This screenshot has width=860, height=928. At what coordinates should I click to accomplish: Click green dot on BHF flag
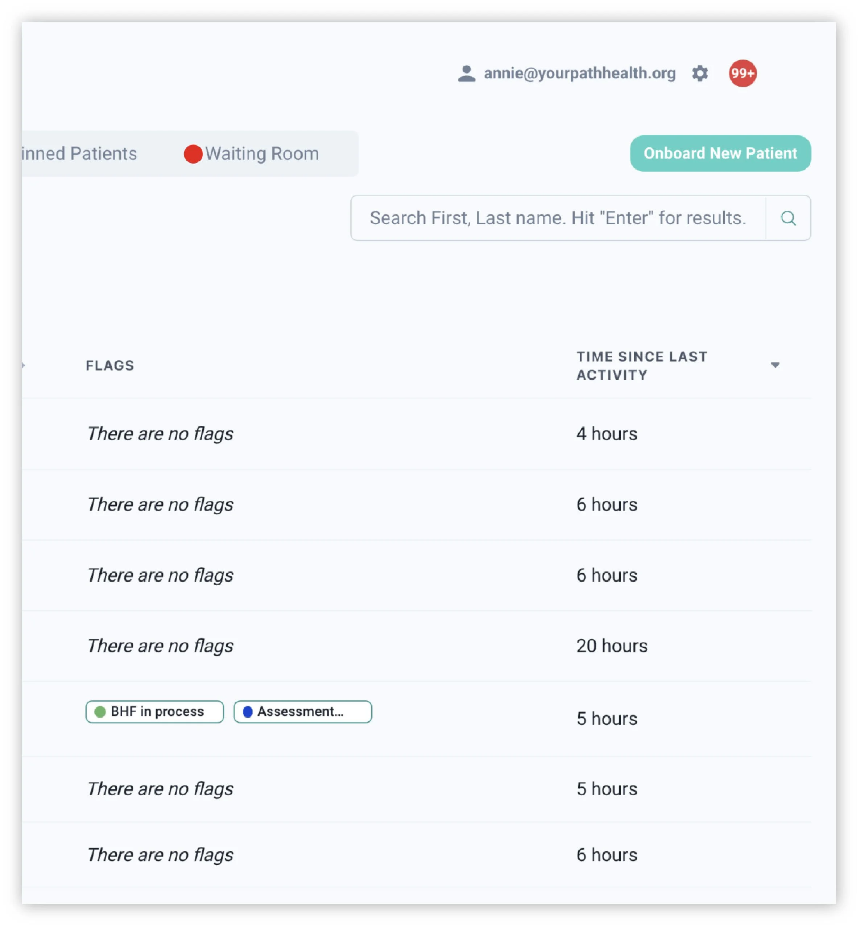[x=100, y=712]
